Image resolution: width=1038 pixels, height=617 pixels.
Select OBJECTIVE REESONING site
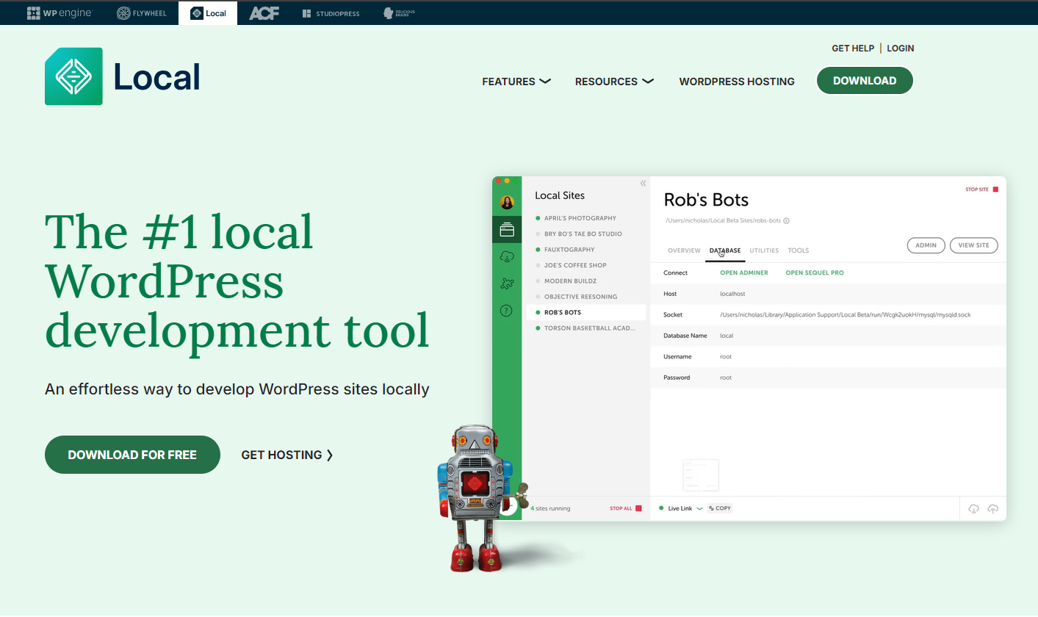pyautogui.click(x=577, y=297)
